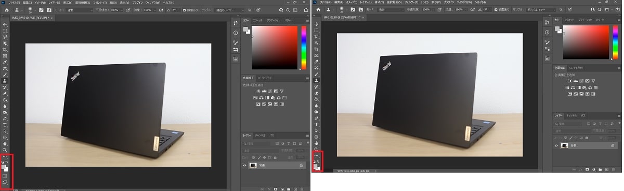The height and width of the screenshot is (191, 624).
Task: Open Layers panel menu in left screenshot
Action: (x=307, y=135)
